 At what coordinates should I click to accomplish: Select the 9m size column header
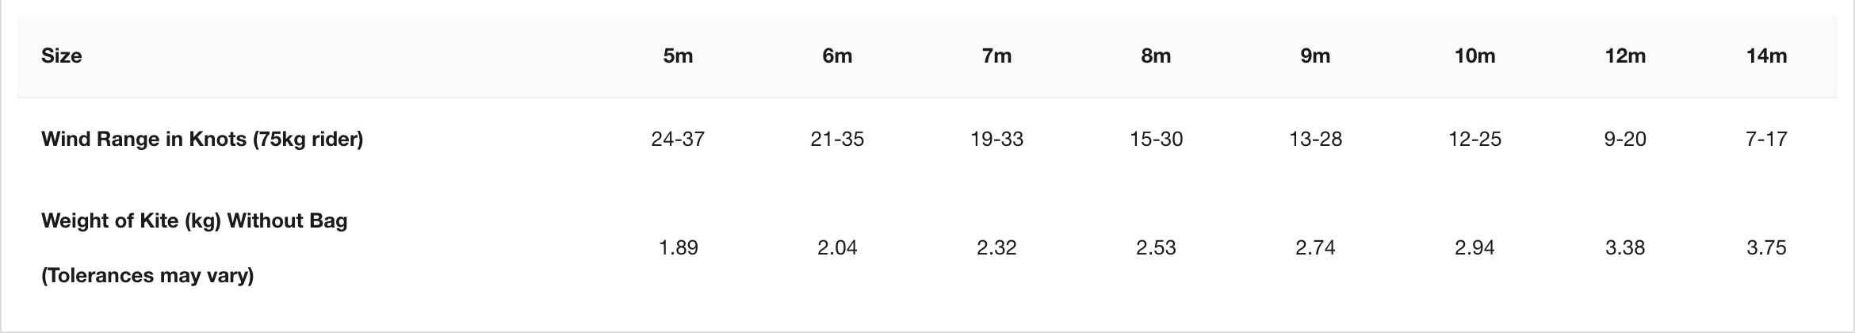[1315, 56]
